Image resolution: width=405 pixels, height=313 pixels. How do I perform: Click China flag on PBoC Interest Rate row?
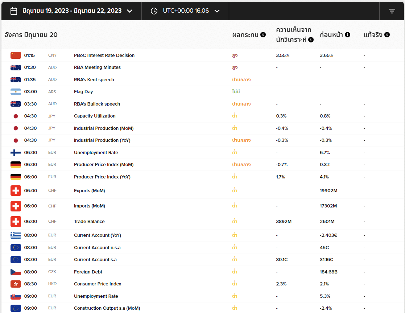click(x=16, y=55)
